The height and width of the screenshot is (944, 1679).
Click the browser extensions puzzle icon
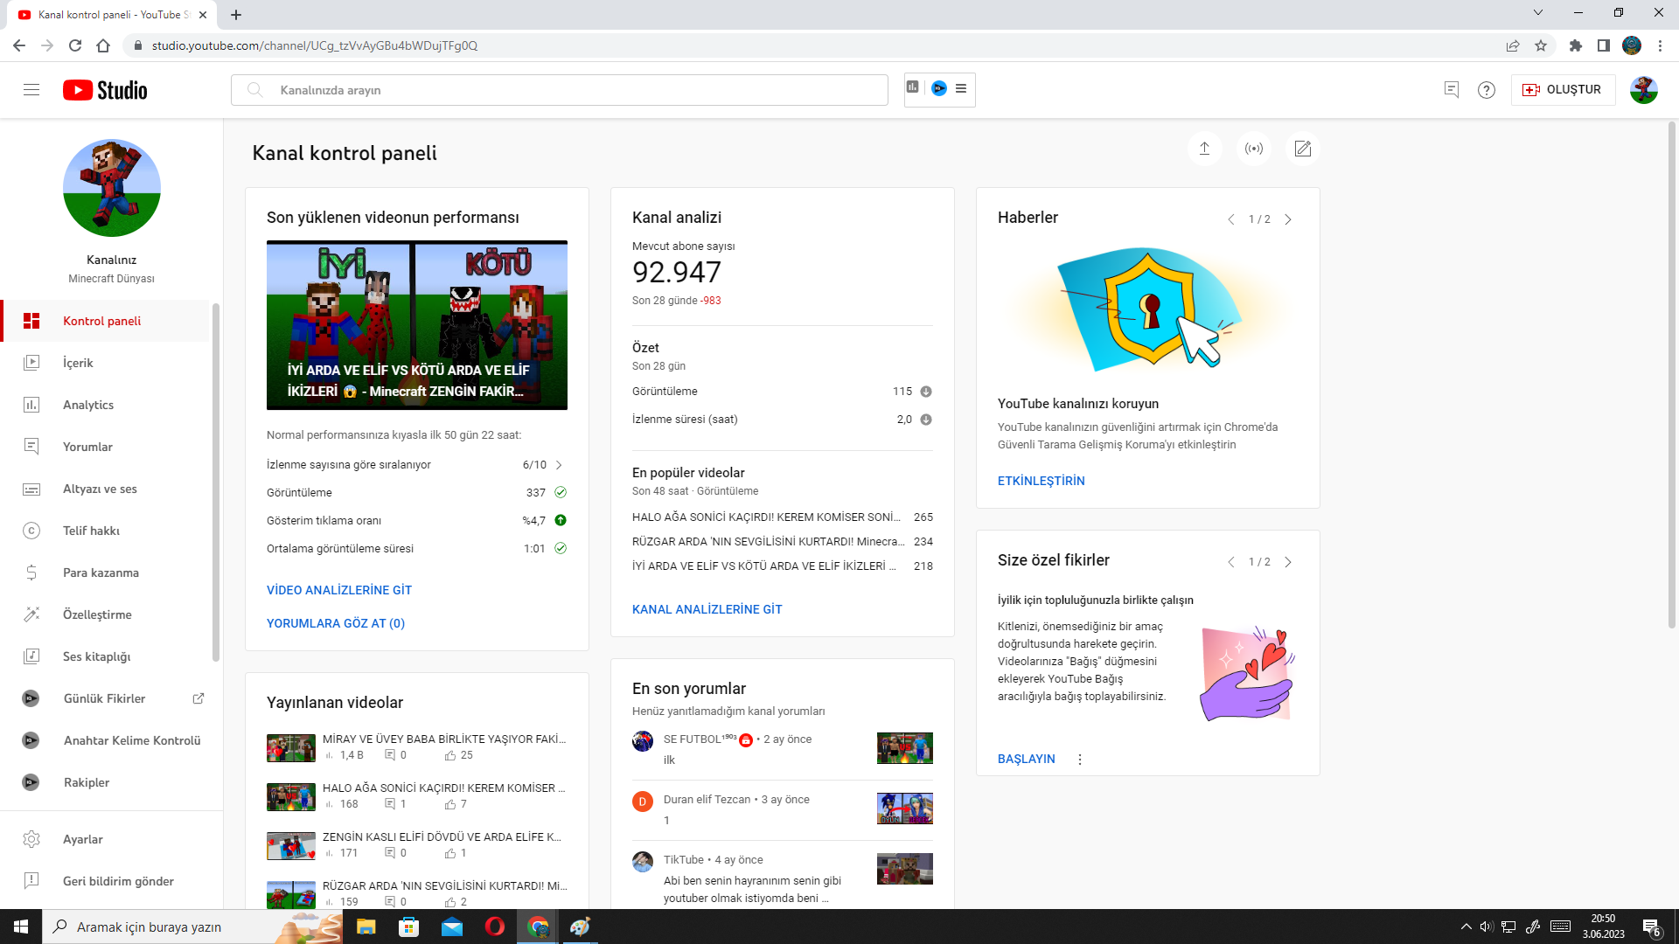pos(1576,45)
